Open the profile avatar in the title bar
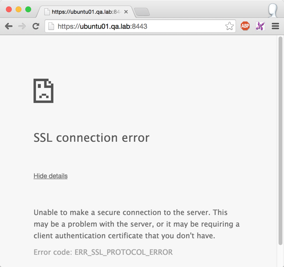The height and width of the screenshot is (267, 284). pyautogui.click(x=273, y=11)
